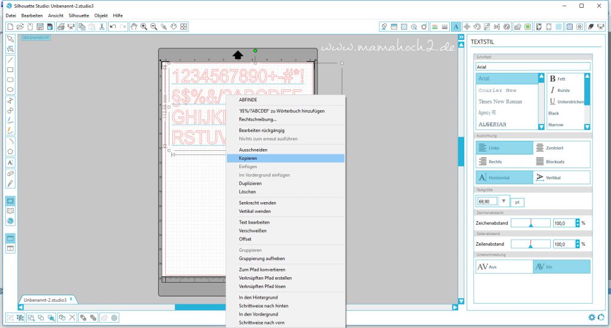Choose Ausschneiden from context menu

pos(286,150)
